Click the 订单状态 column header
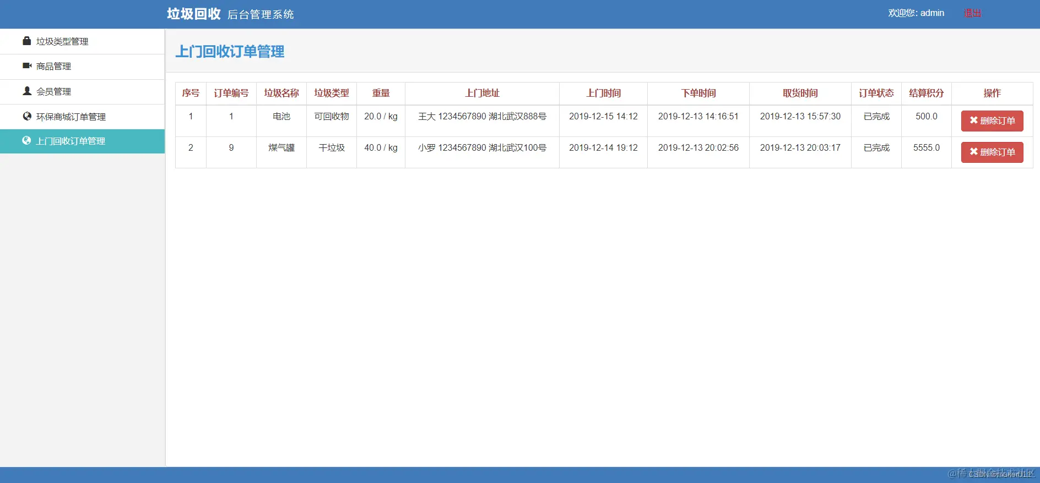1040x483 pixels. click(x=876, y=94)
